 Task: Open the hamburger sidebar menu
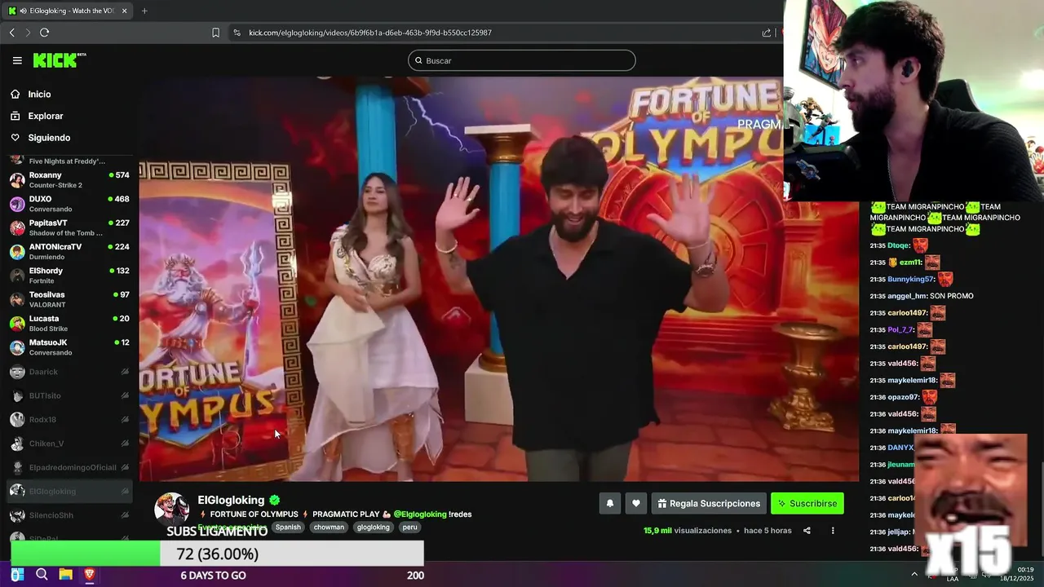17,60
